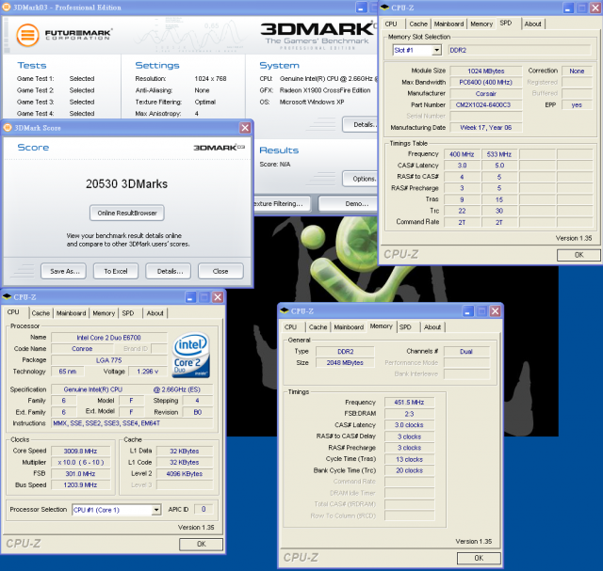Screen dimensions: 603x571
Task: Click the Intel Core 2 Duo logo
Action: coord(191,355)
